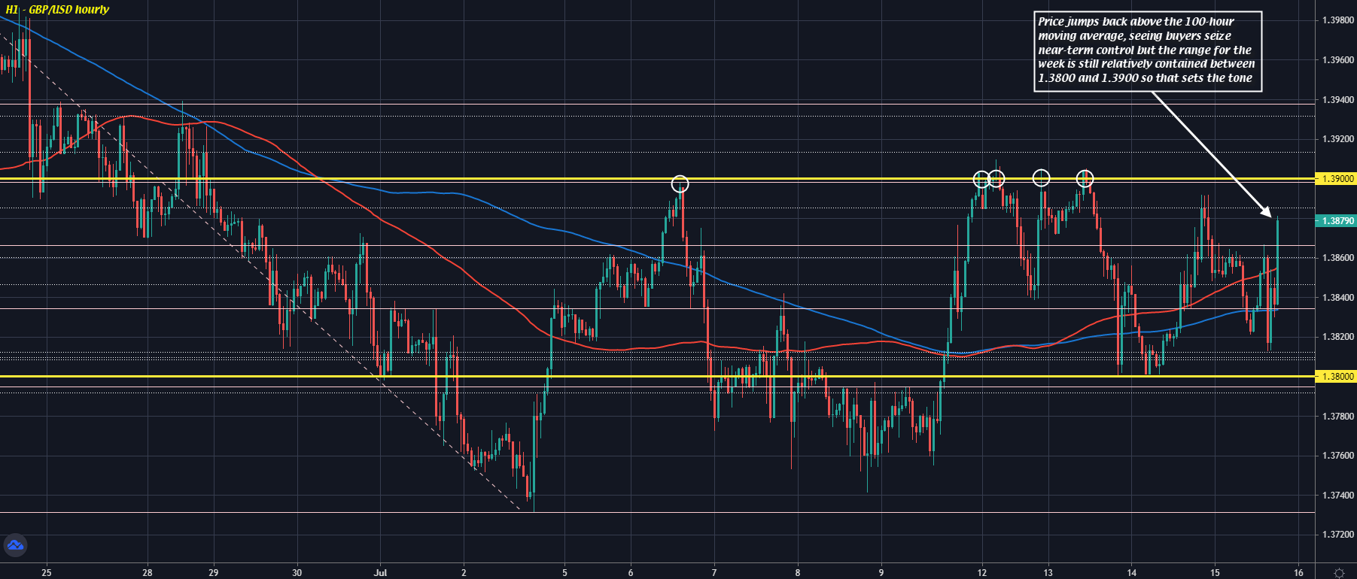Select the circle marker above date 13

click(x=1041, y=177)
